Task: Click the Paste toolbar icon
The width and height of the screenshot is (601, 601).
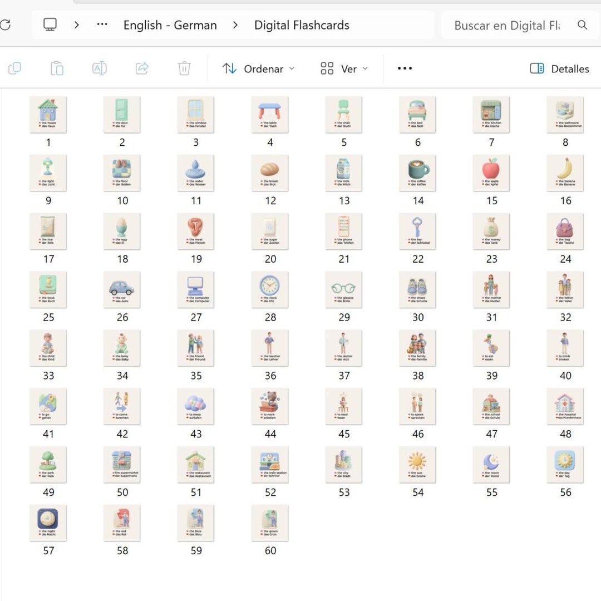Action: [57, 68]
